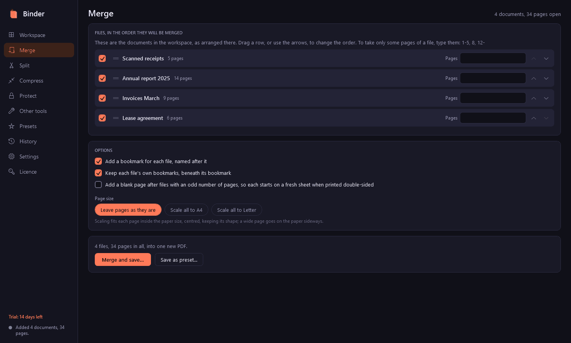Select Scale all to A4 page size
571x343 pixels.
[x=186, y=210]
